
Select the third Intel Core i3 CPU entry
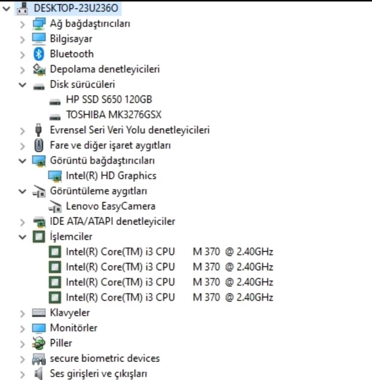coord(170,282)
